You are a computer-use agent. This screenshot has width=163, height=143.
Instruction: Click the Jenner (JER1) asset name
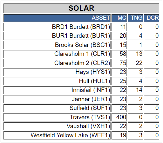tap(91, 99)
